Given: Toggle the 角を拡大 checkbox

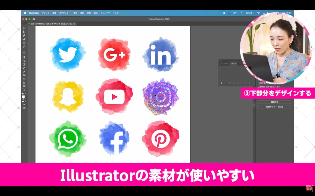Looking at the screenshot, I should click(259, 83).
